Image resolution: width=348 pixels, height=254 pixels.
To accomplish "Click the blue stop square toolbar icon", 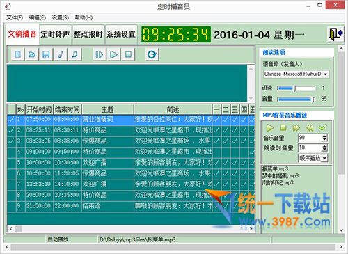I will (128, 54).
